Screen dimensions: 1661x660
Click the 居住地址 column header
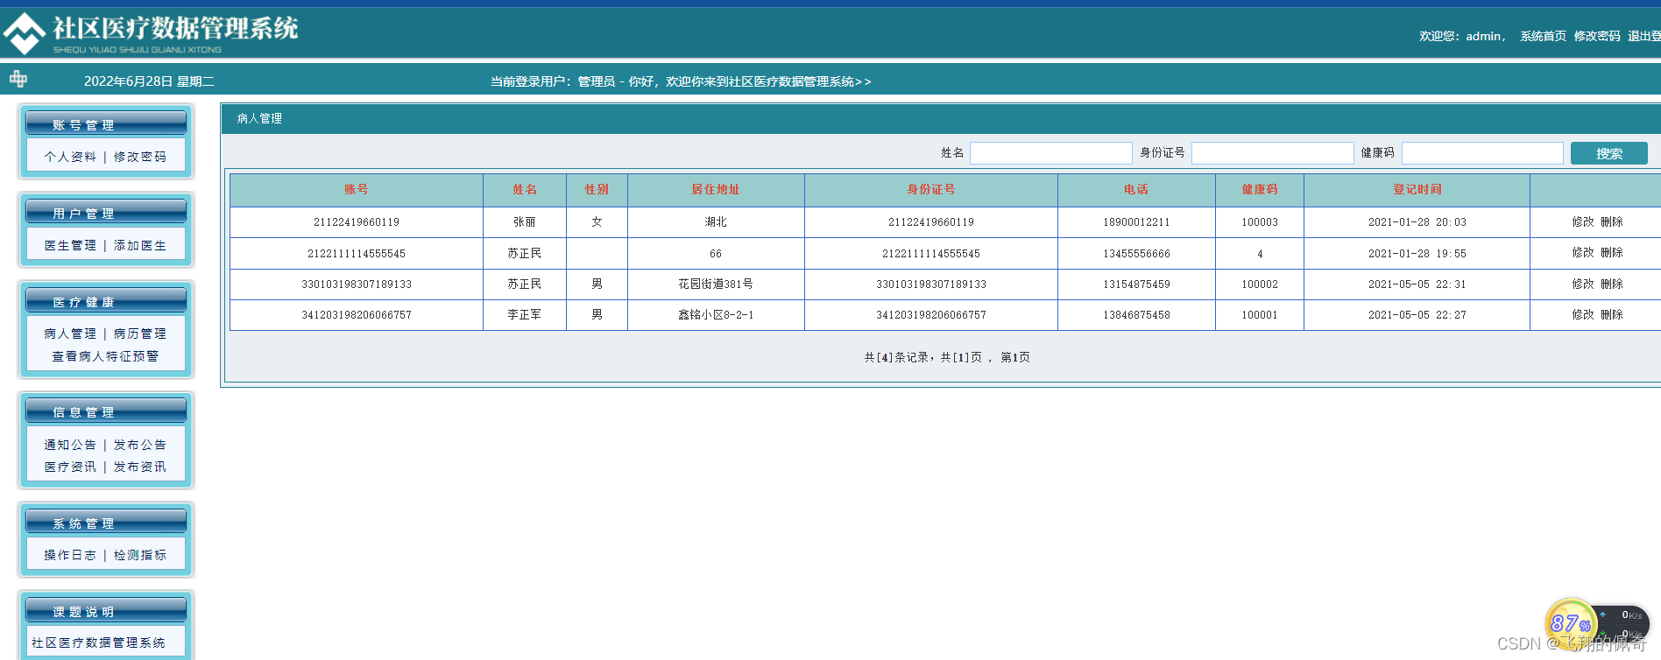tap(716, 190)
